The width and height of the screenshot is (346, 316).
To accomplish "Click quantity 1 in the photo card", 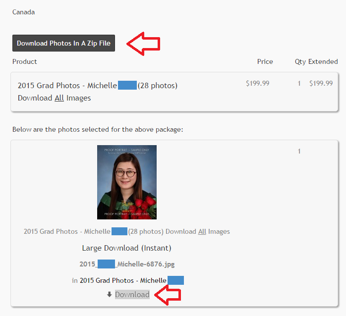I will click(299, 151).
